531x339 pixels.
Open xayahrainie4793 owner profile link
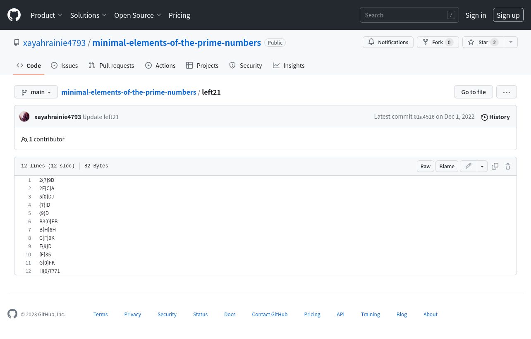(54, 43)
